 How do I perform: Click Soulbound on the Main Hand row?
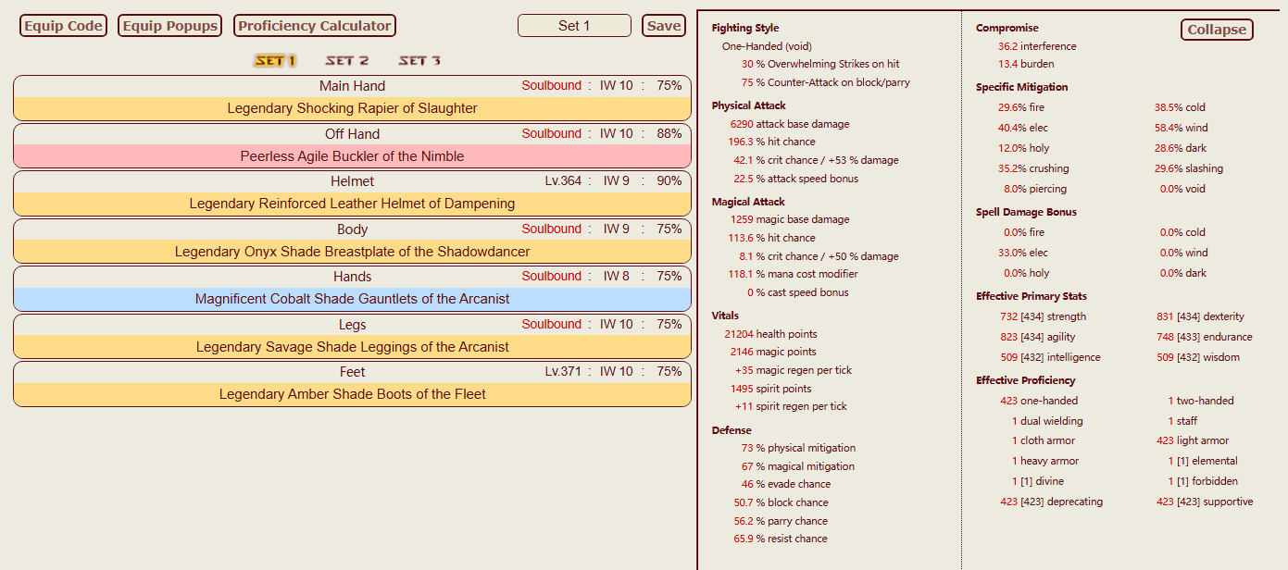(551, 85)
